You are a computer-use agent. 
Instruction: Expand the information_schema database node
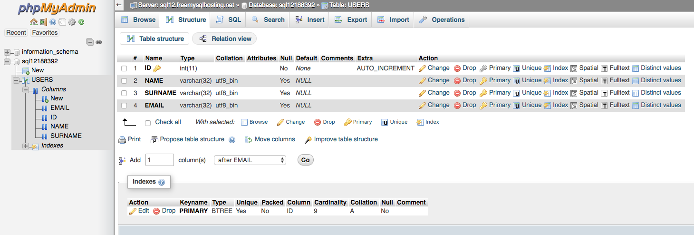point(7,52)
